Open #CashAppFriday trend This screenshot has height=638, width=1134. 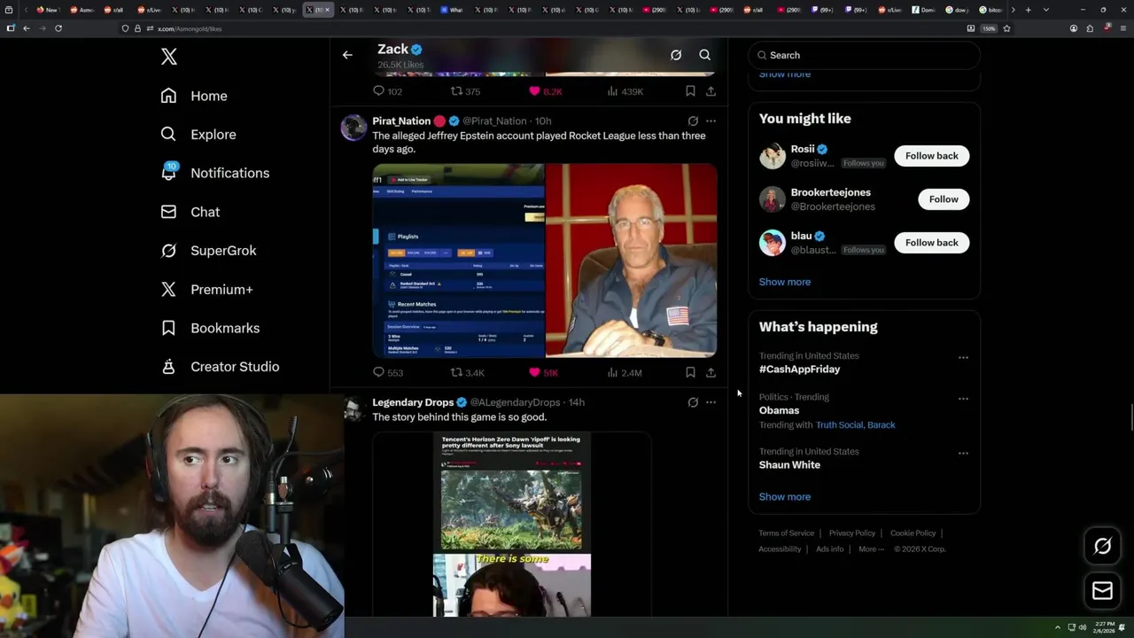tap(799, 370)
